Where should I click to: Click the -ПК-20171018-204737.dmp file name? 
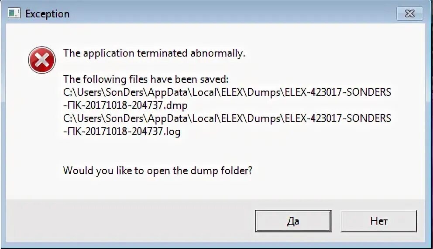pyautogui.click(x=125, y=105)
